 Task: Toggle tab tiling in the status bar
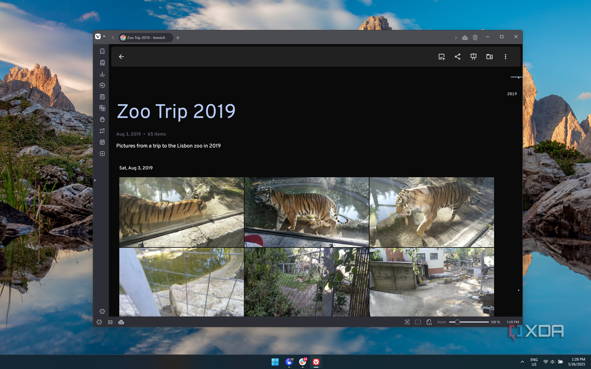pyautogui.click(x=418, y=322)
